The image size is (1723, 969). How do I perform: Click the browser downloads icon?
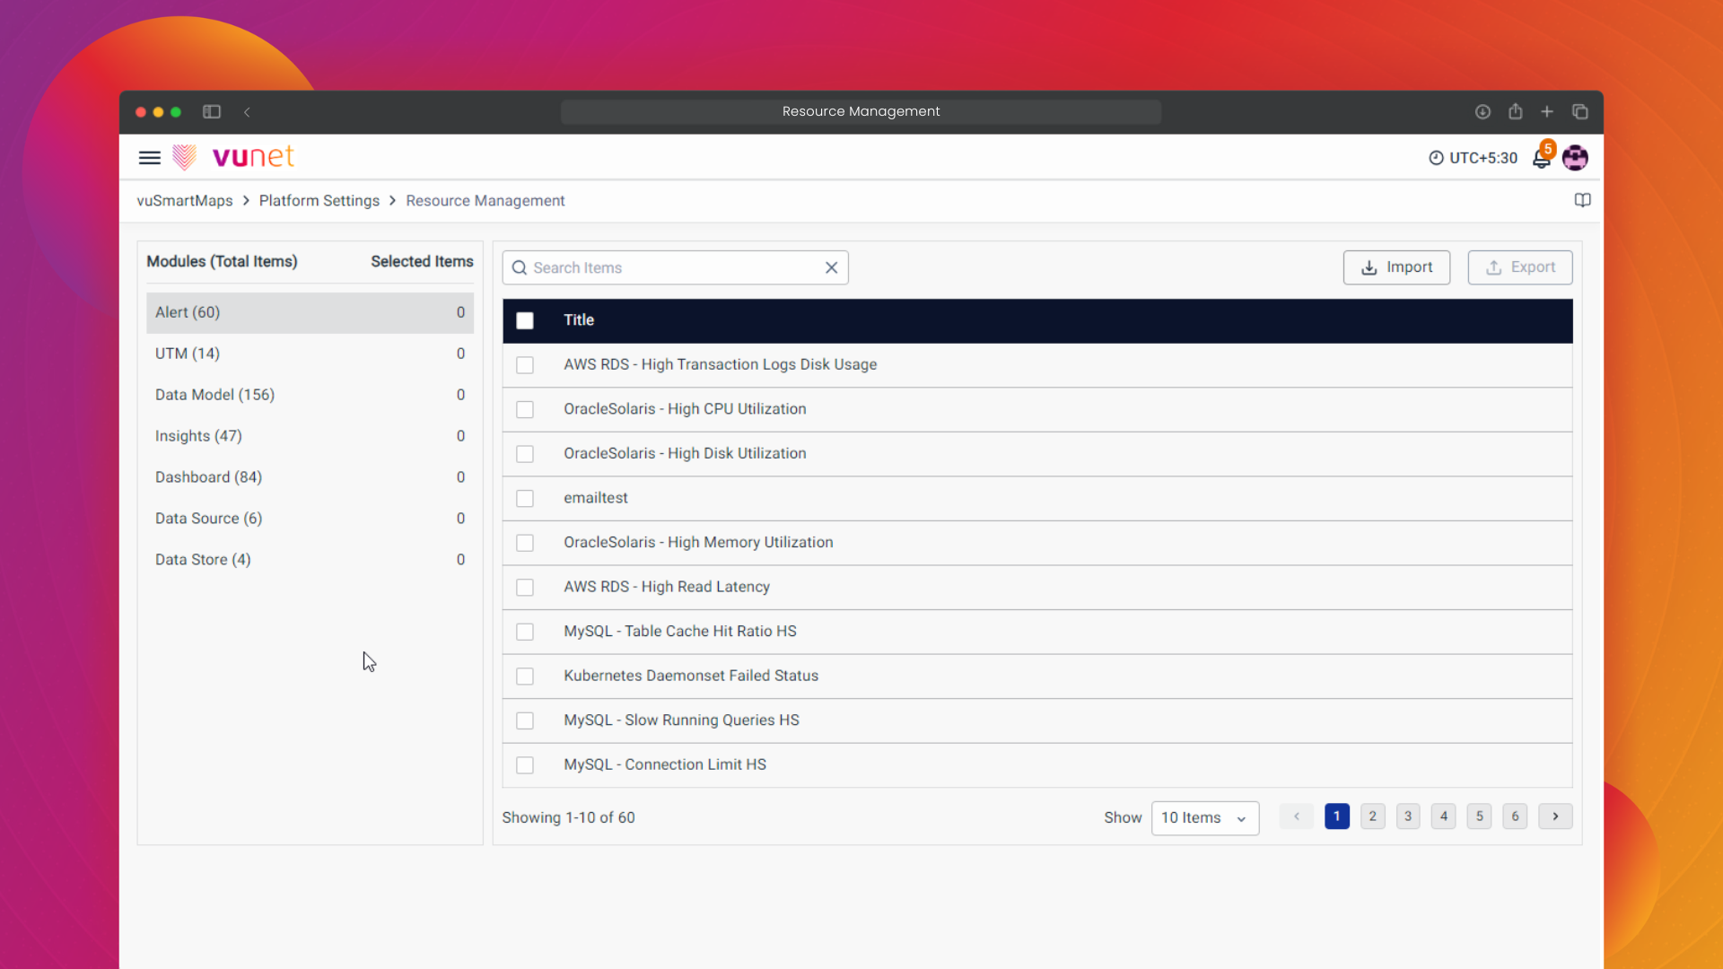[x=1482, y=112]
